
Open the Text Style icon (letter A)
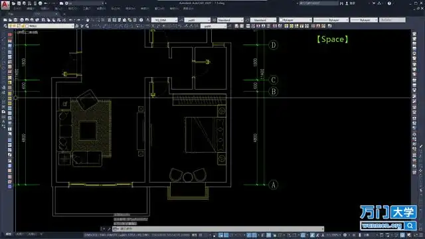point(148,20)
